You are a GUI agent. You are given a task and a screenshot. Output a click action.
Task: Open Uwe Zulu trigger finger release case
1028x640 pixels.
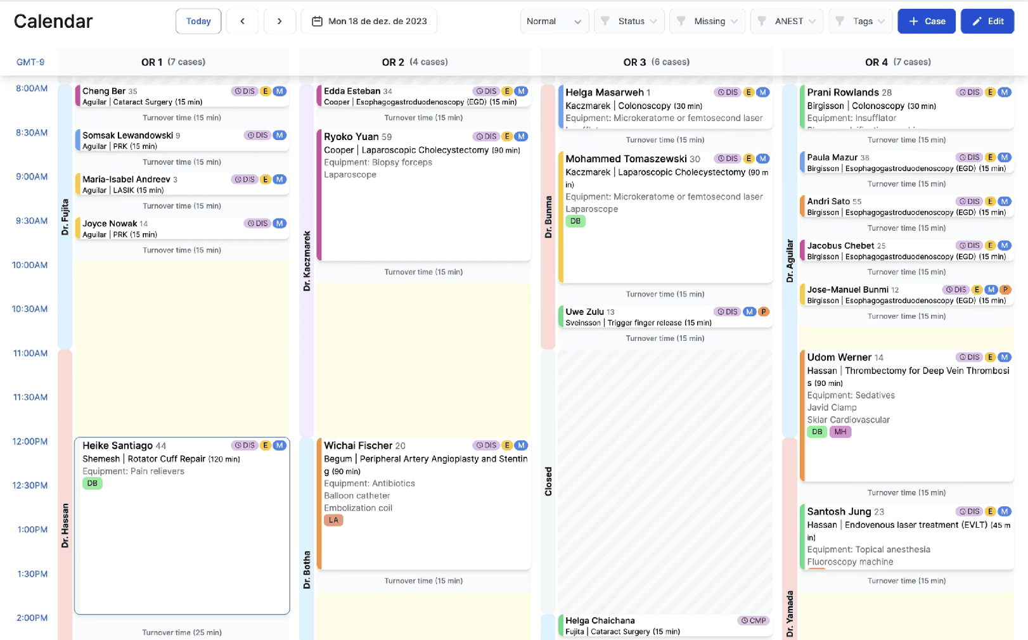pos(665,317)
